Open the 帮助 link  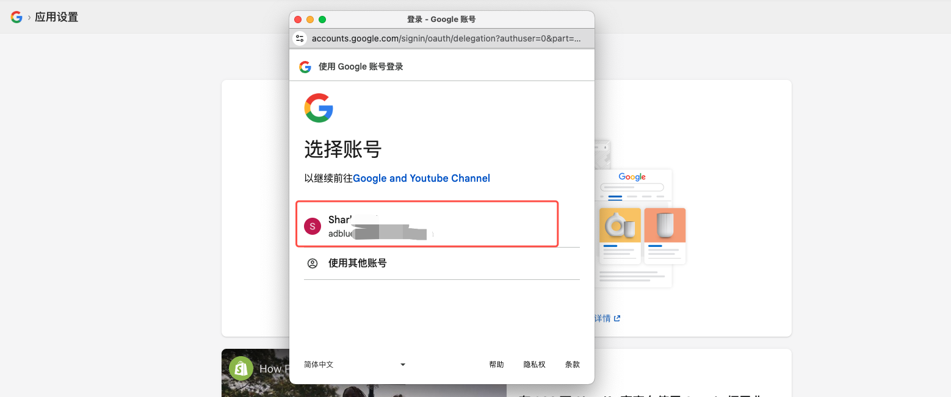(496, 365)
